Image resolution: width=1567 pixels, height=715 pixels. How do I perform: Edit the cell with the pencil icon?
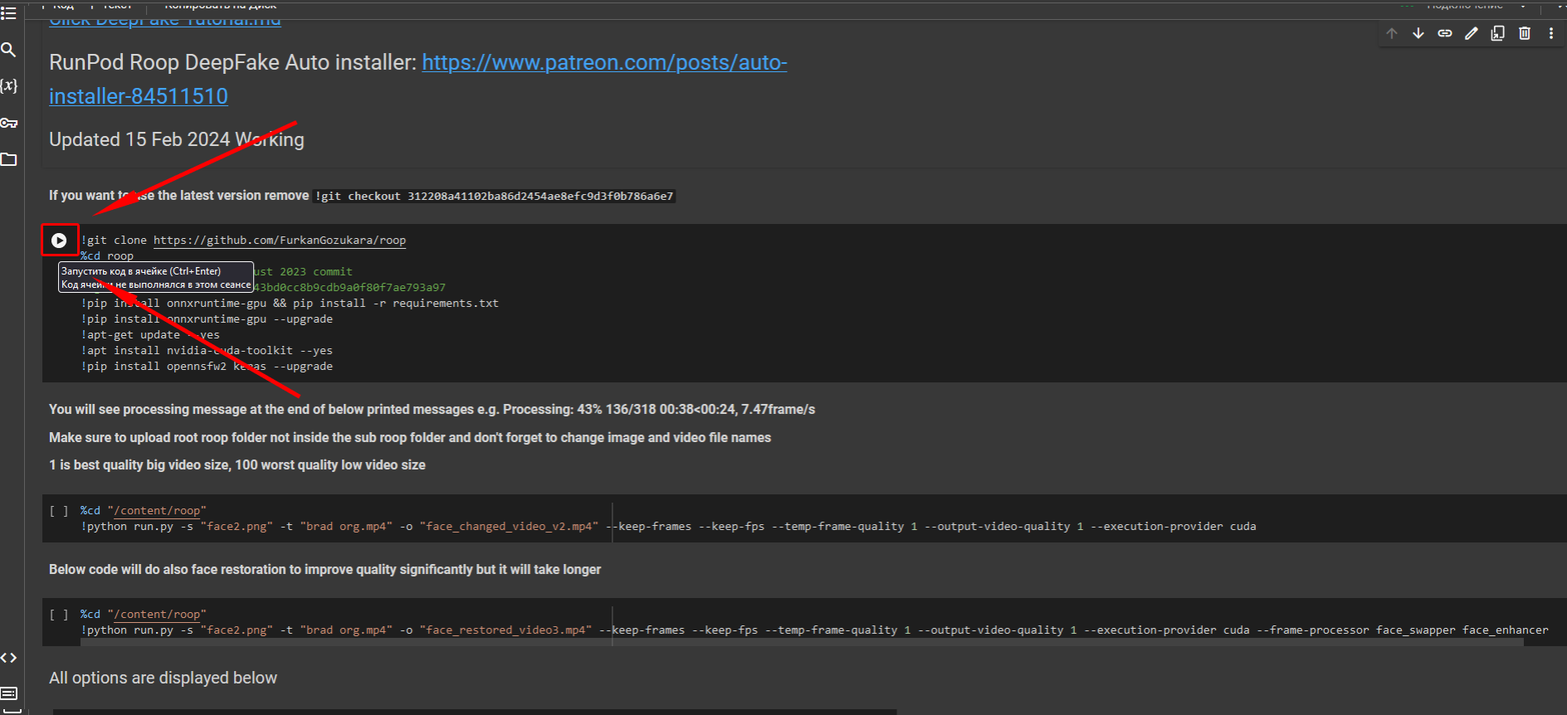click(1472, 33)
